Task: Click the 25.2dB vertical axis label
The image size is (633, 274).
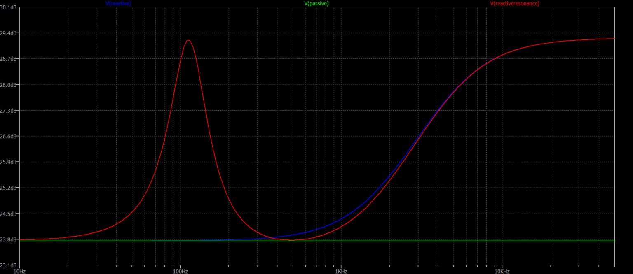Action: [9, 188]
